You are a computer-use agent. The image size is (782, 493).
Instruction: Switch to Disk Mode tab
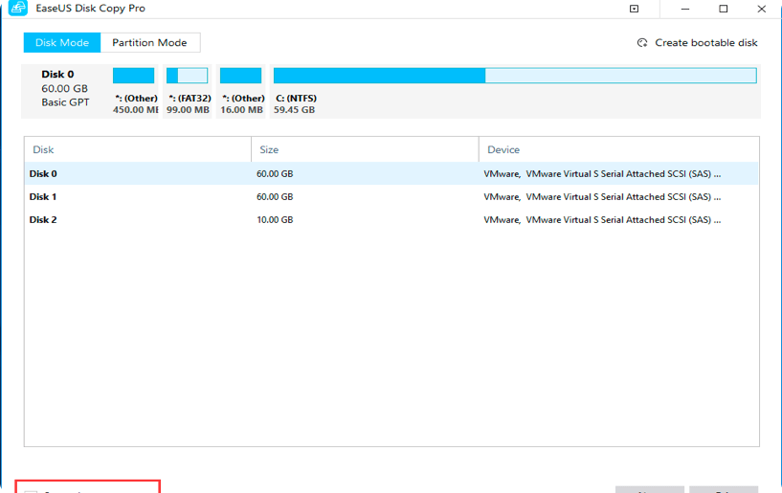[x=62, y=43]
